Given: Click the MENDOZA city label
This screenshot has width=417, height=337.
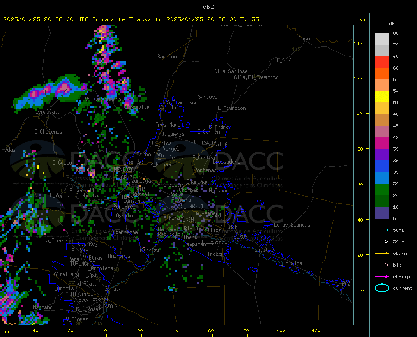Looking at the screenshot, I should click(124, 170).
